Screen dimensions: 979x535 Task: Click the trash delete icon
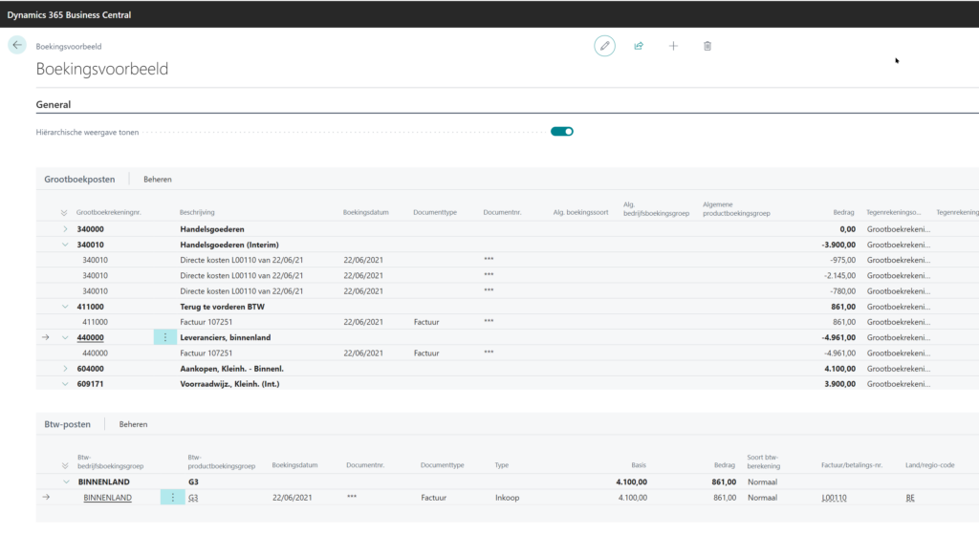point(707,46)
